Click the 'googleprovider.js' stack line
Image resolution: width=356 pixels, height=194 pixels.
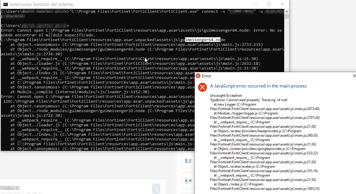259,149
